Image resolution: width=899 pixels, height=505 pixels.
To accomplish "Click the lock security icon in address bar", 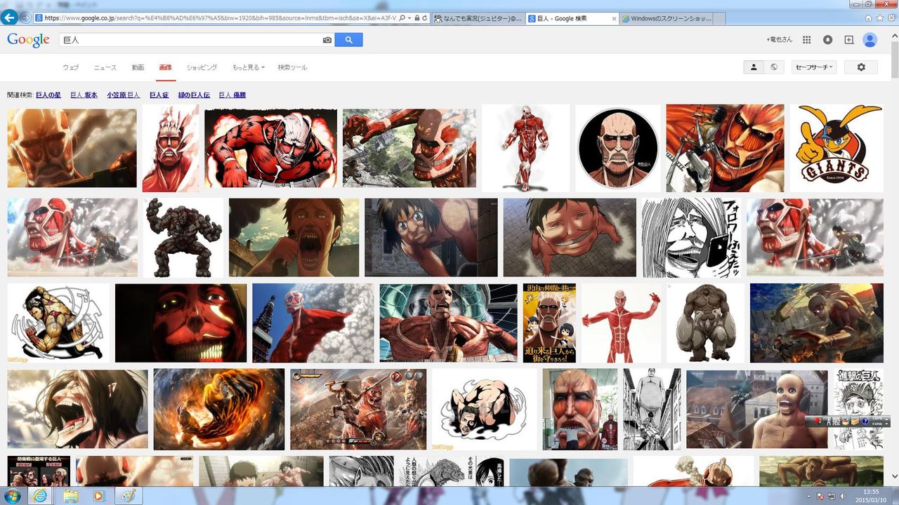I will pos(417,18).
